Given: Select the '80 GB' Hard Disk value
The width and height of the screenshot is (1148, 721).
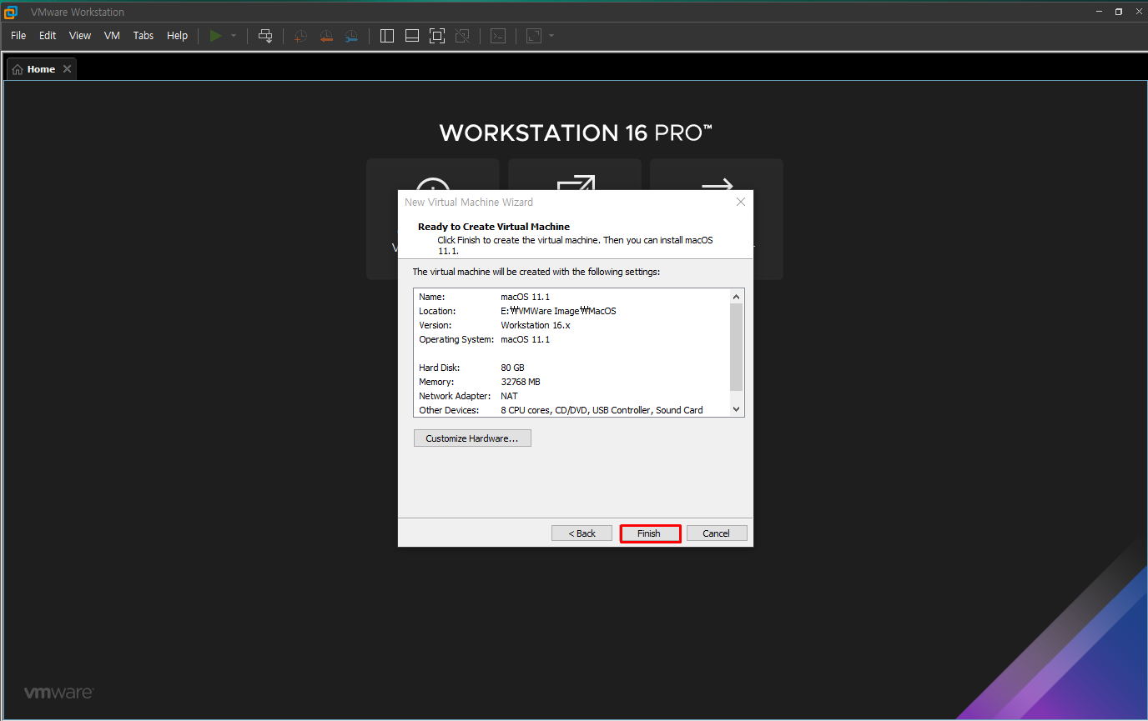Looking at the screenshot, I should click(512, 368).
